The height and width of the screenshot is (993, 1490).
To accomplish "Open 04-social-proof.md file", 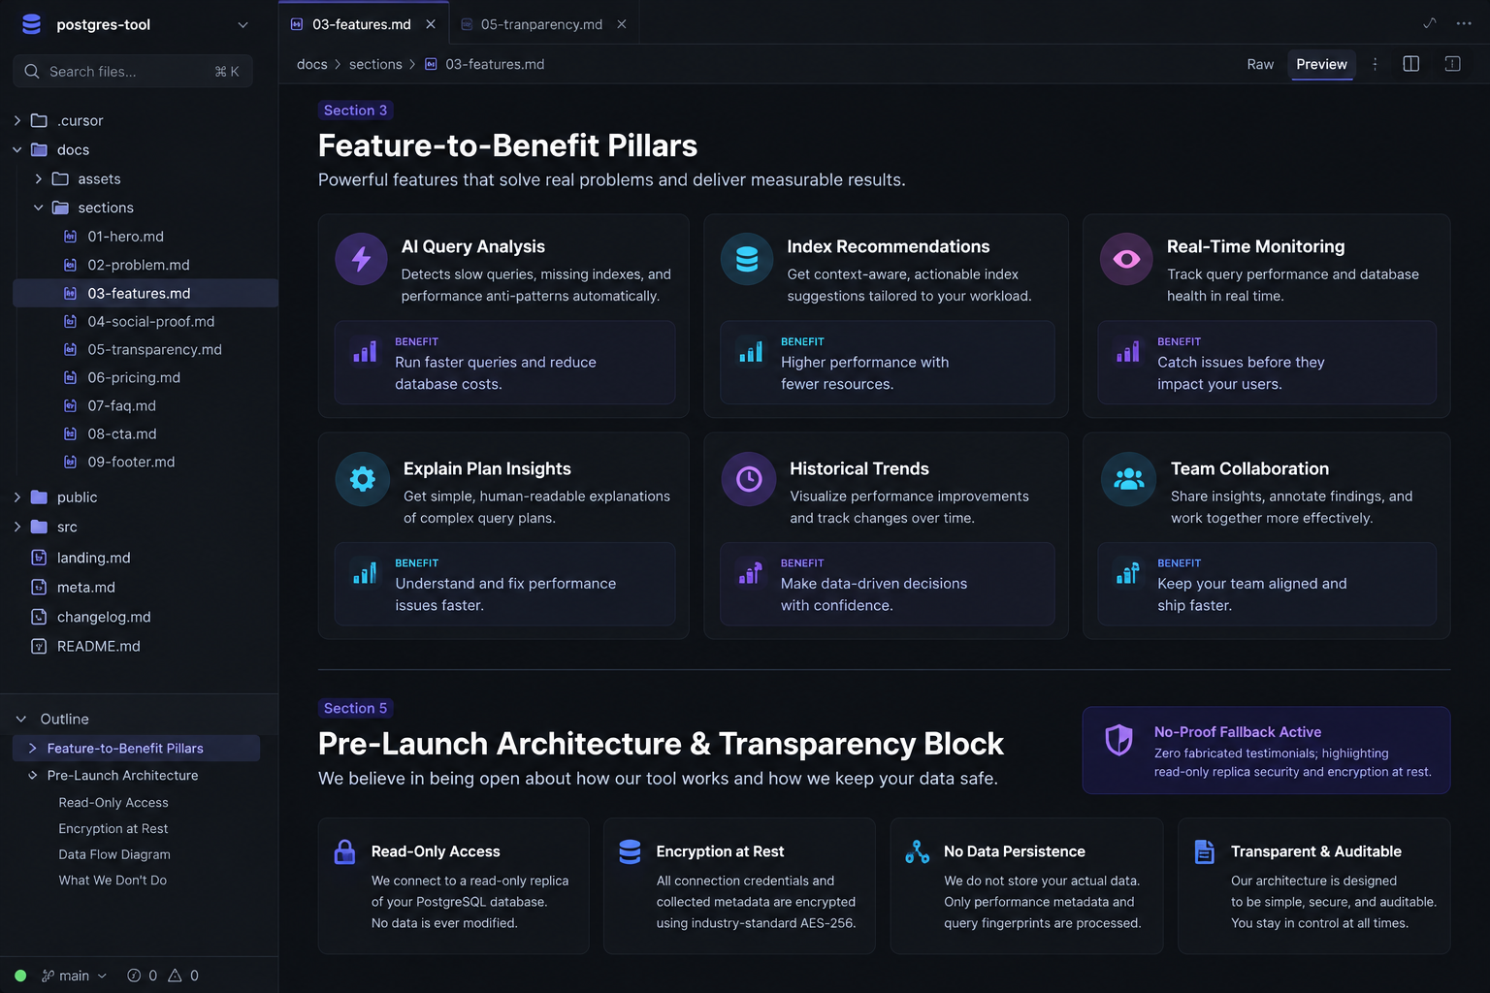I will (x=150, y=321).
